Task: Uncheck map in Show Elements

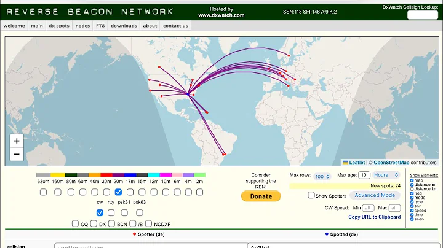Action: tap(412, 180)
